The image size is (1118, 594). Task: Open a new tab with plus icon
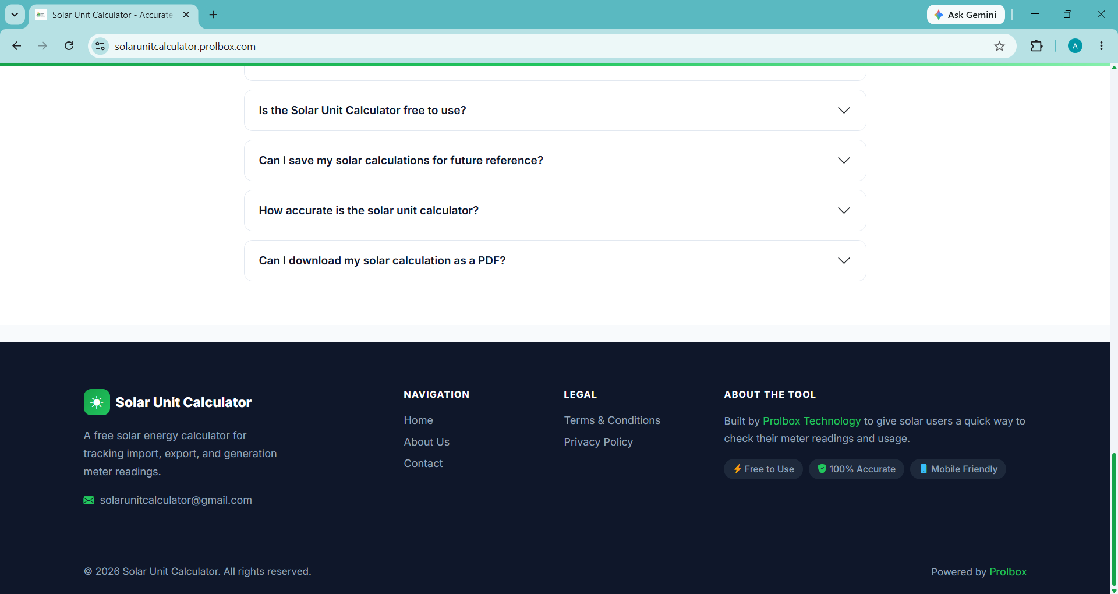tap(213, 15)
